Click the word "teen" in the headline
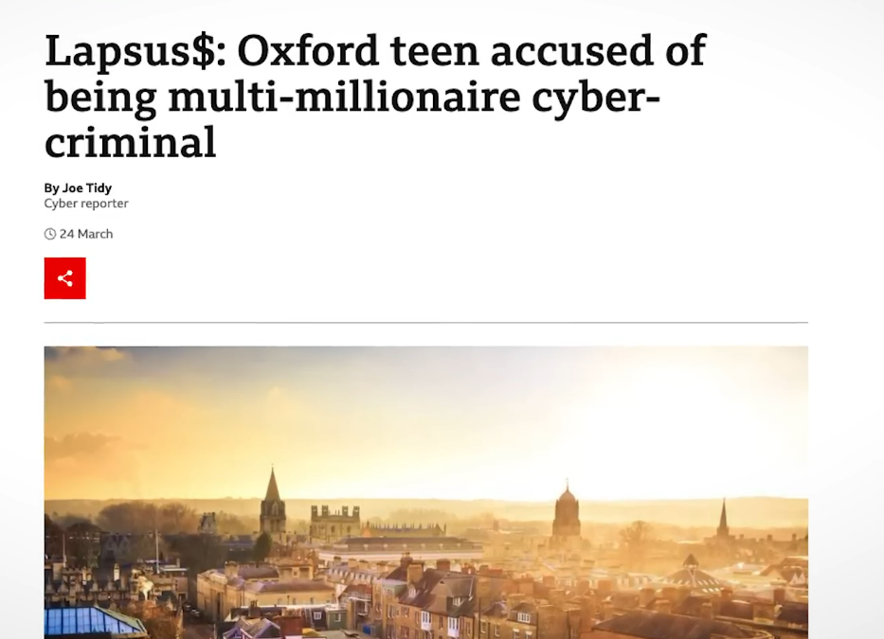This screenshot has width=884, height=639. coord(427,52)
